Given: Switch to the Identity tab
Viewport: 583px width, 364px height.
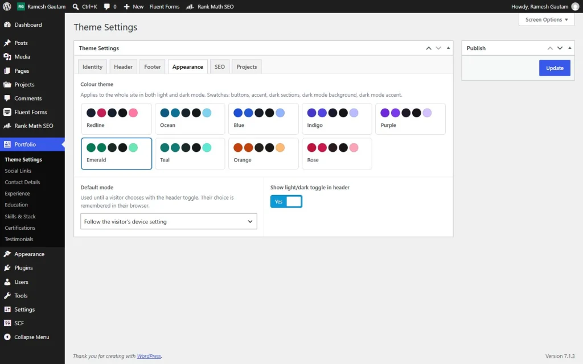Looking at the screenshot, I should (x=92, y=67).
